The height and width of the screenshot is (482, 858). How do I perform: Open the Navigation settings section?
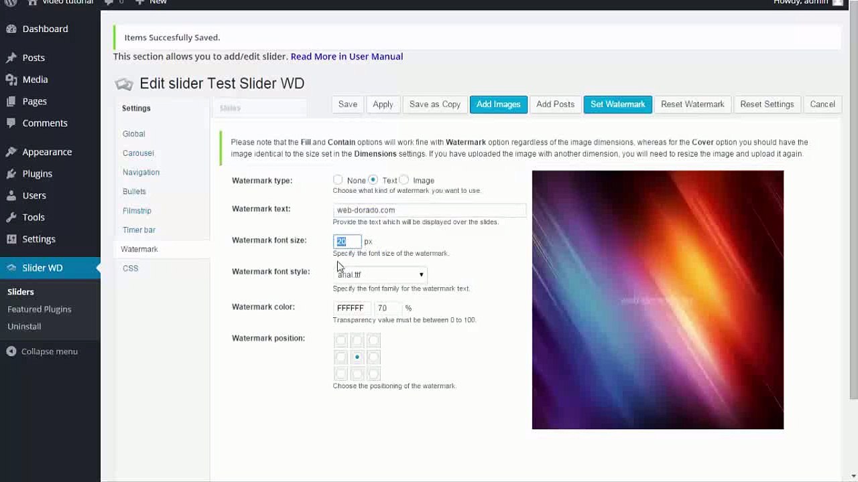[141, 172]
